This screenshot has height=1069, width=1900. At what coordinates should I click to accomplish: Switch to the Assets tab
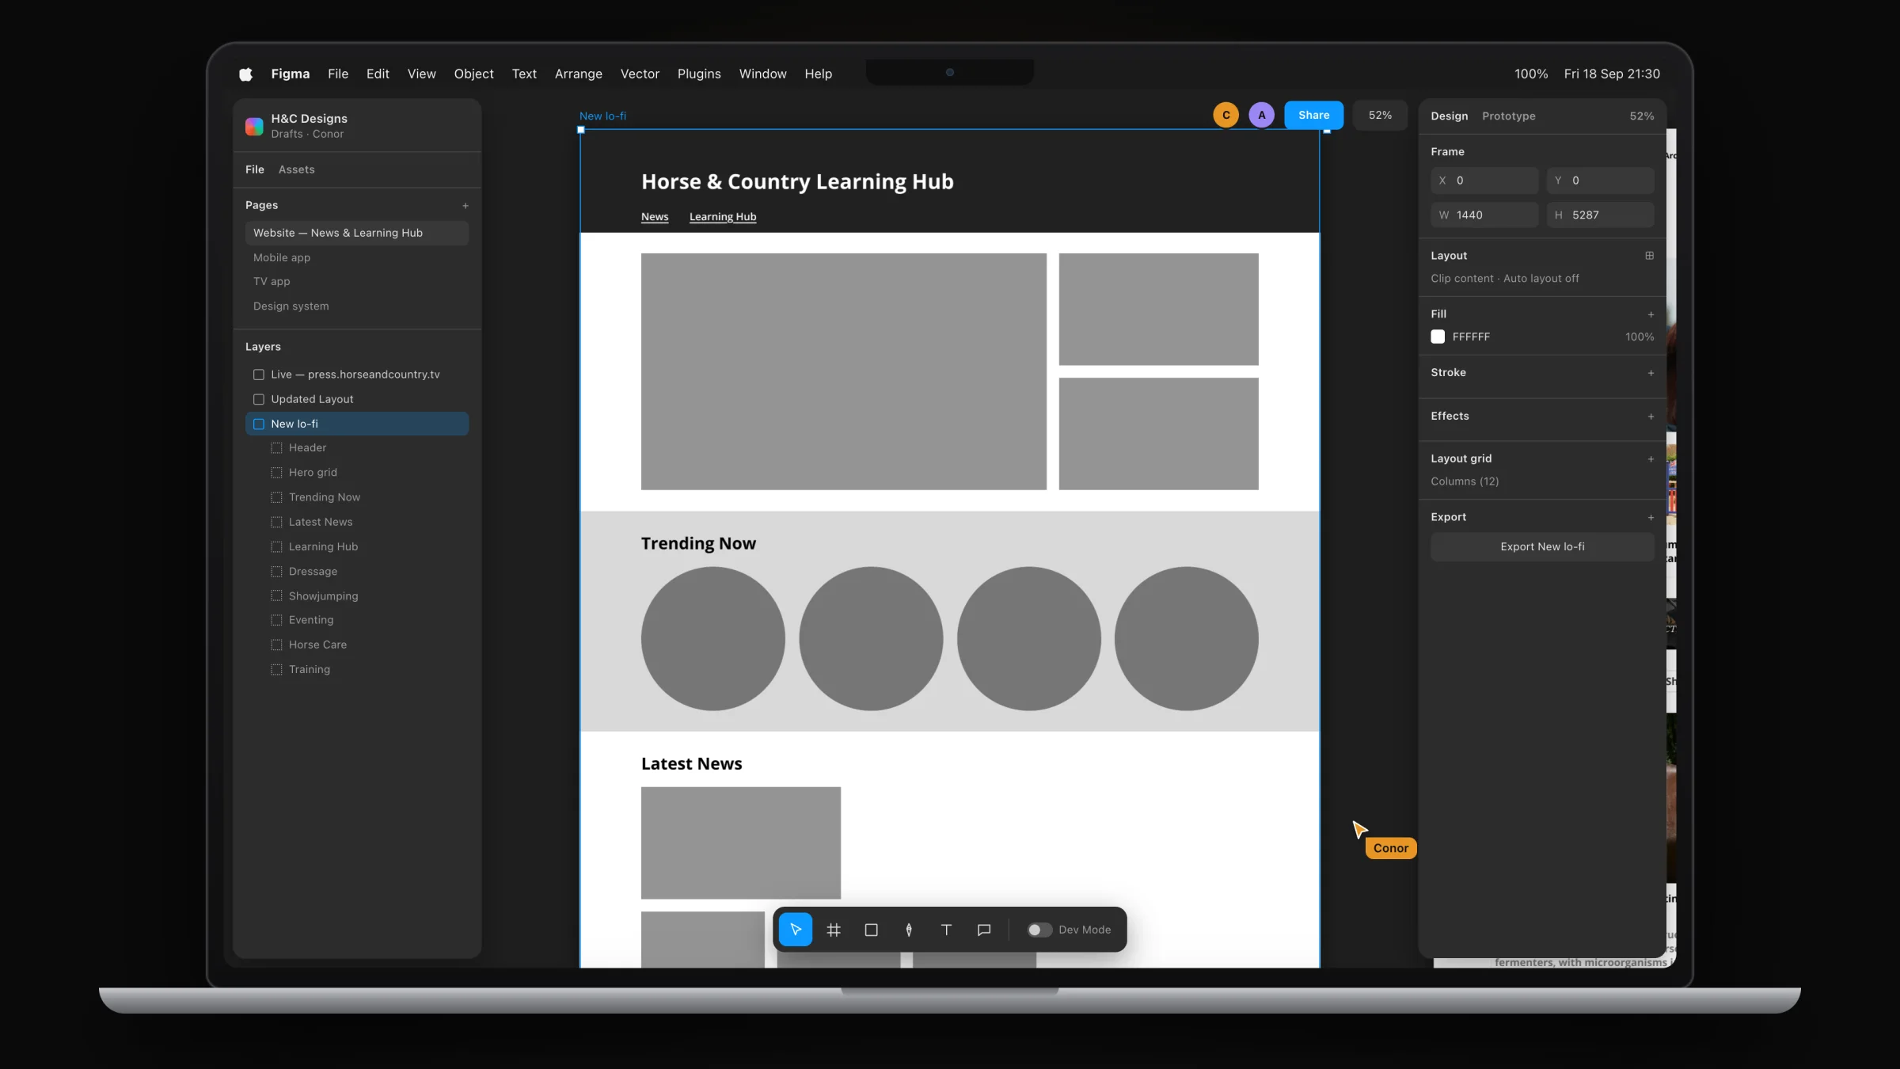(x=296, y=169)
